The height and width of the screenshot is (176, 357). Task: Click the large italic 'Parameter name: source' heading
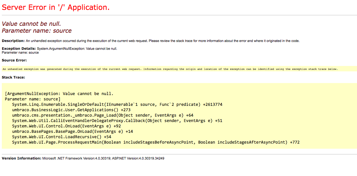coord(37,31)
